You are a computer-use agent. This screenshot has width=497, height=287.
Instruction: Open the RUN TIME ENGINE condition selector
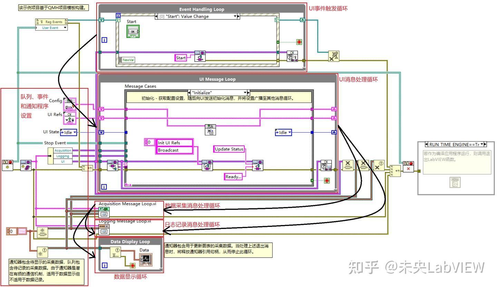click(x=456, y=144)
